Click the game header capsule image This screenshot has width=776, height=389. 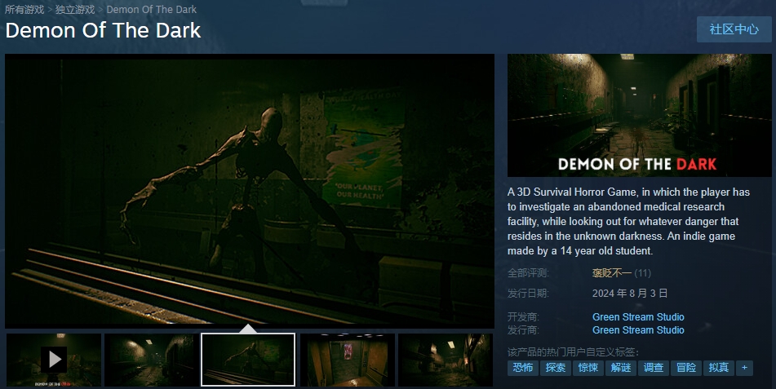640,115
